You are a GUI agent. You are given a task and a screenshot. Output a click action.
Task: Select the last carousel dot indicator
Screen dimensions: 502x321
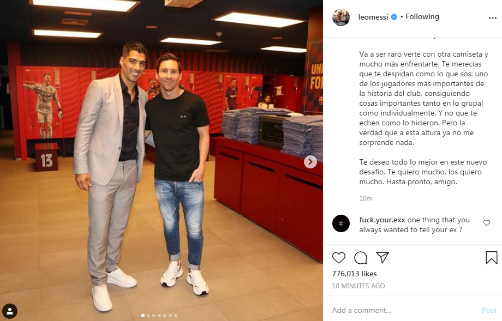[x=176, y=316]
